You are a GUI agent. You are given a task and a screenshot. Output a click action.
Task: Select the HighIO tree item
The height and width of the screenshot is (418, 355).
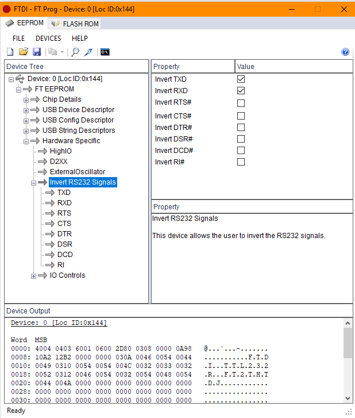61,151
